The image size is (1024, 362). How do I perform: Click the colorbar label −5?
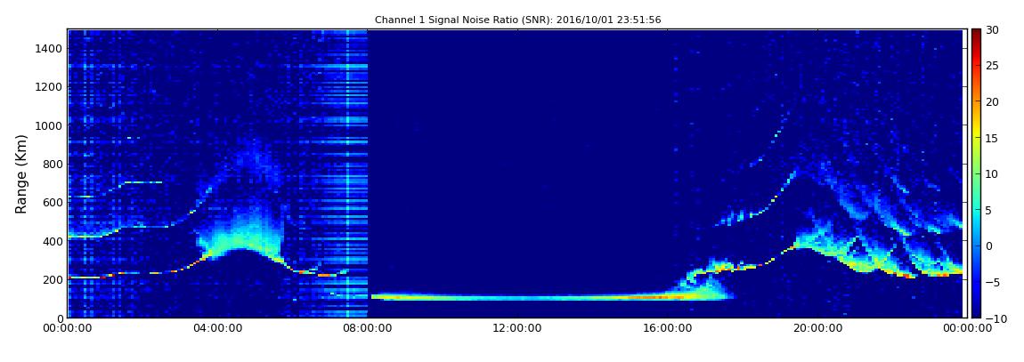tap(993, 282)
